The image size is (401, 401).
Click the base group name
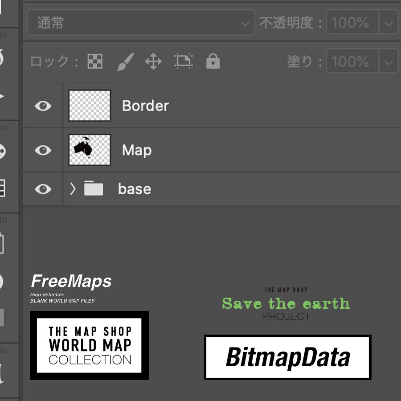coord(135,189)
